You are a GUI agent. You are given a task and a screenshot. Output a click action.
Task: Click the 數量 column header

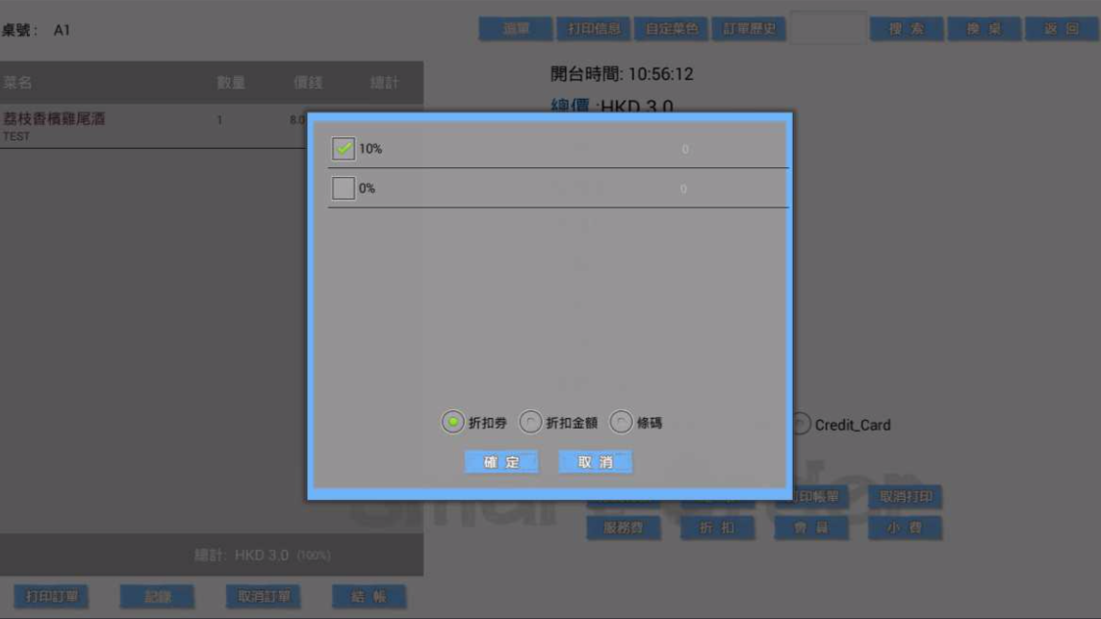[231, 83]
